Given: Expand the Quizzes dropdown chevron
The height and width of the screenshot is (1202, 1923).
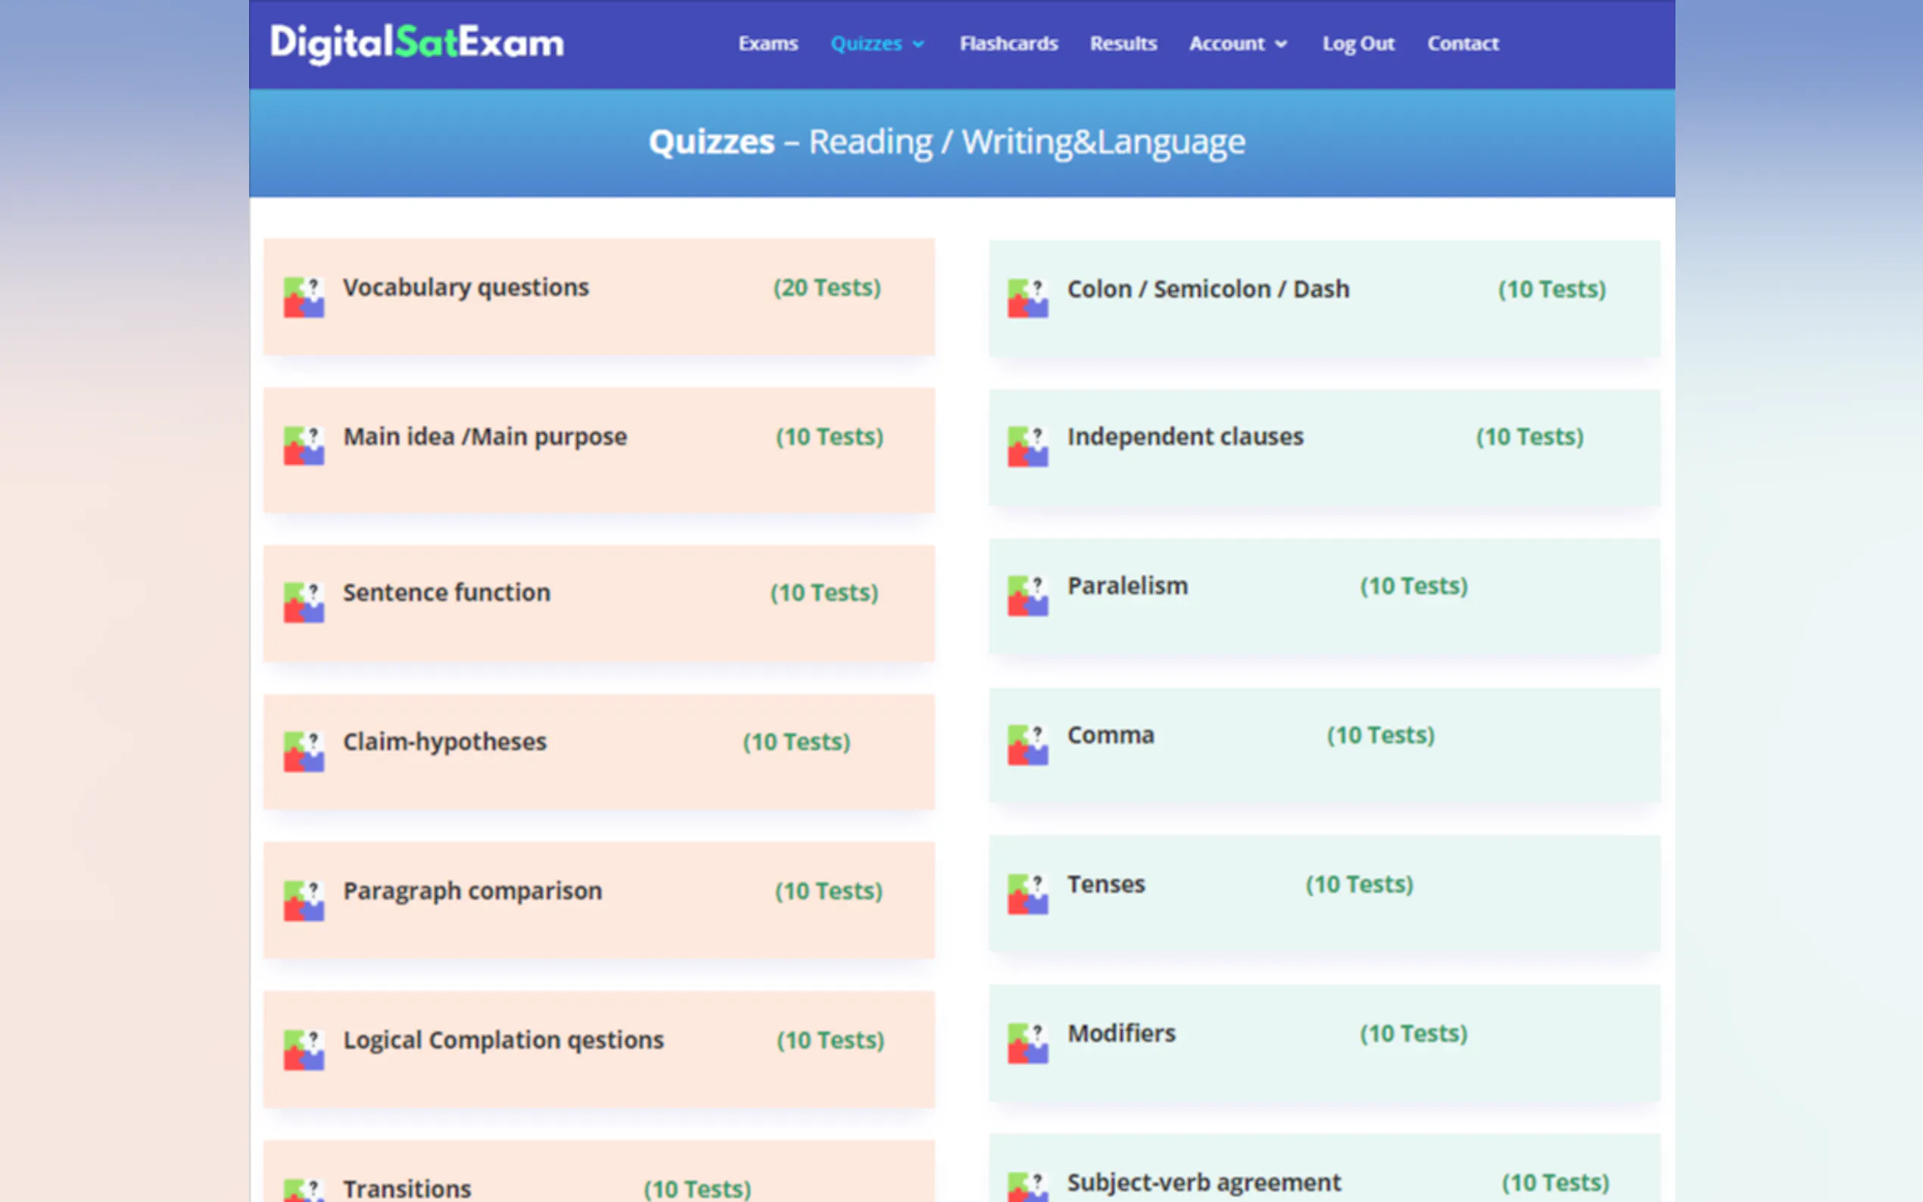Looking at the screenshot, I should coord(918,45).
